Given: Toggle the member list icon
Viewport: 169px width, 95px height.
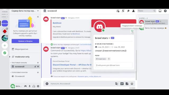Looking at the screenshot, I should click(134, 11).
